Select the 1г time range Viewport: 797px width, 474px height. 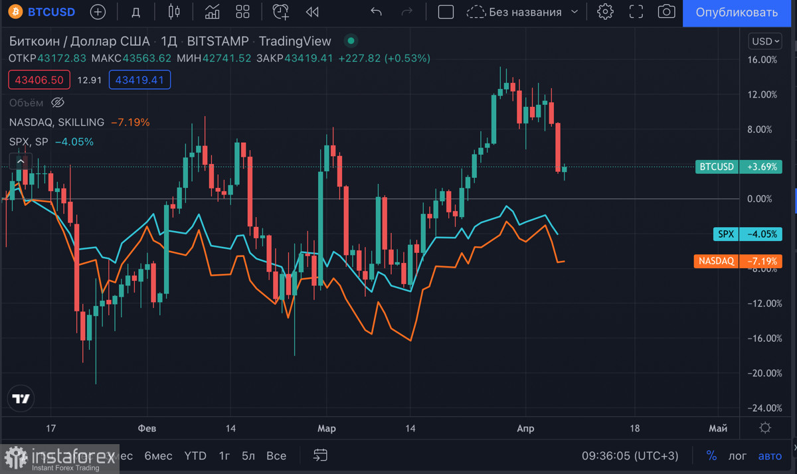click(224, 455)
